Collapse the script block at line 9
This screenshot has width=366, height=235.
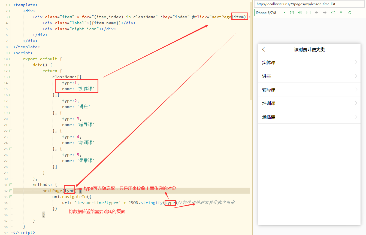[x=11, y=53]
